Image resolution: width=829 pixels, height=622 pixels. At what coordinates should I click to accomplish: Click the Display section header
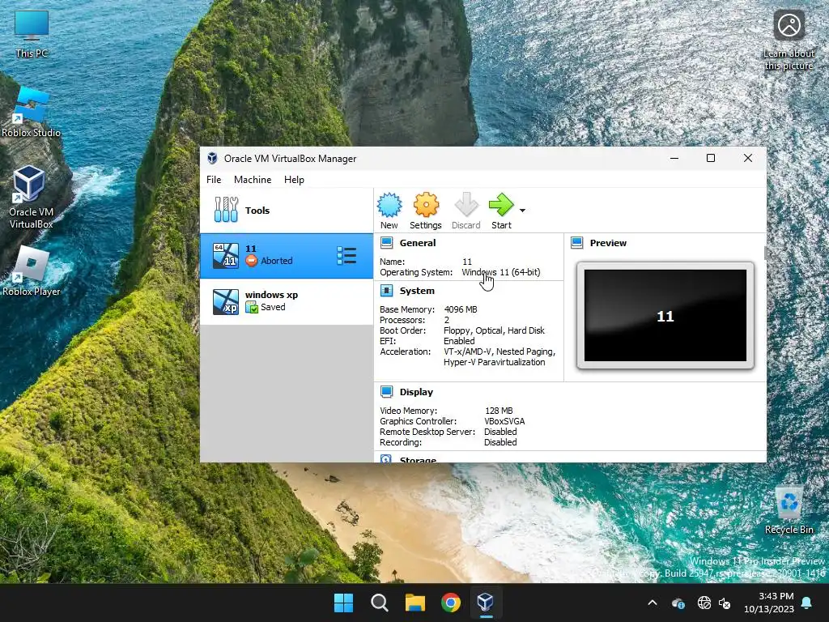(416, 393)
